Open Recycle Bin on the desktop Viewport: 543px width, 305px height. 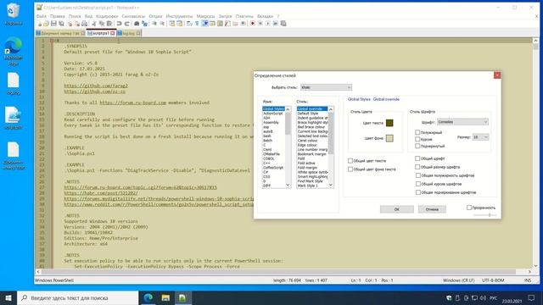(x=14, y=14)
